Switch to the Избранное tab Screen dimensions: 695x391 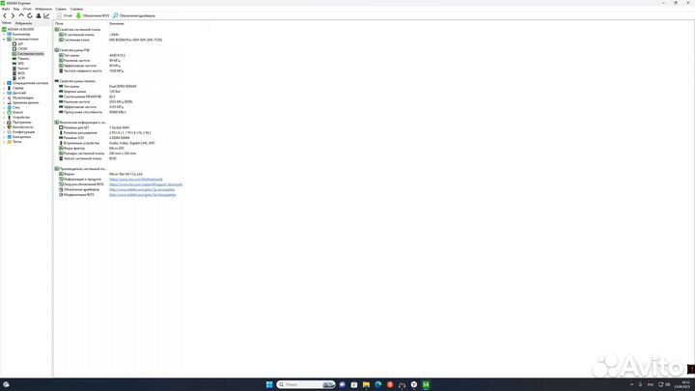[x=24, y=22]
